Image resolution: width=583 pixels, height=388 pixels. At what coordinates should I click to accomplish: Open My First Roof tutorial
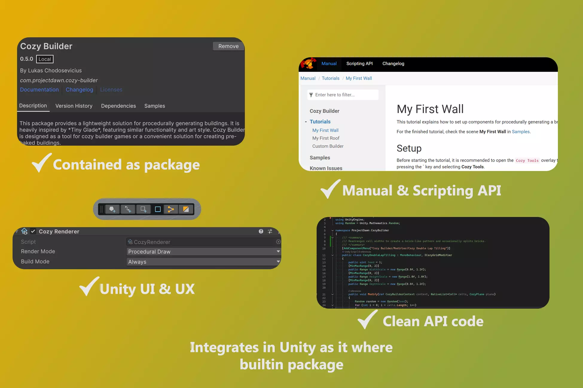[x=326, y=138]
